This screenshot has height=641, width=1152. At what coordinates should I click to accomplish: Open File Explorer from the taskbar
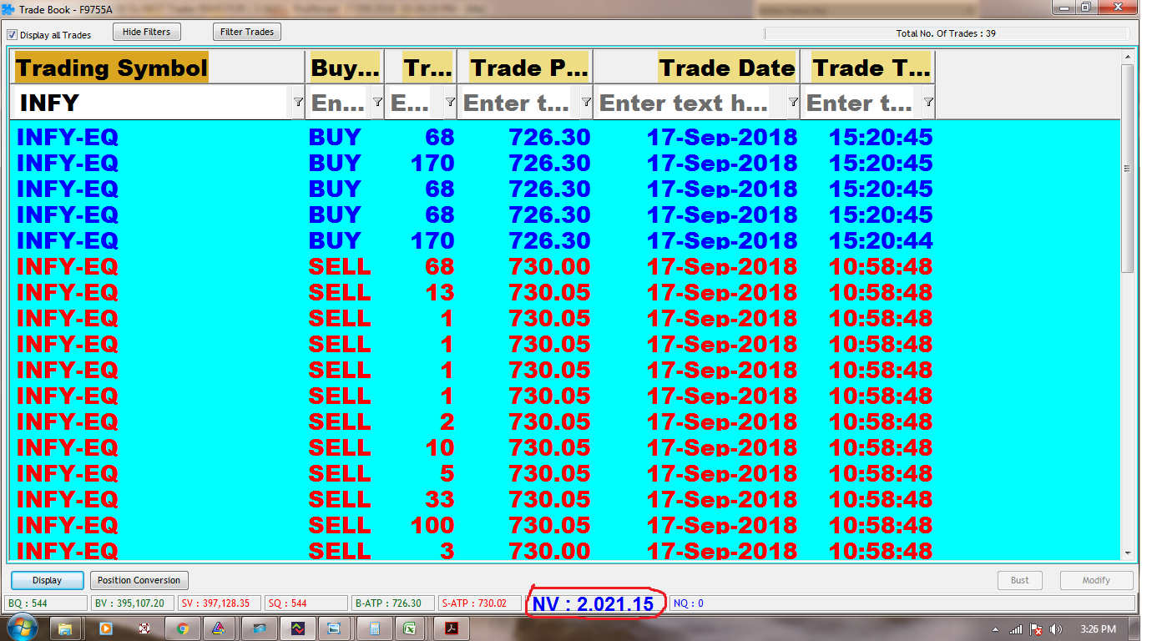(x=65, y=628)
